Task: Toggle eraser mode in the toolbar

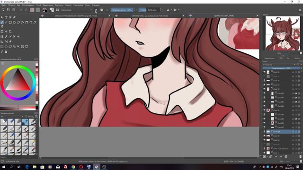Action: [96, 10]
